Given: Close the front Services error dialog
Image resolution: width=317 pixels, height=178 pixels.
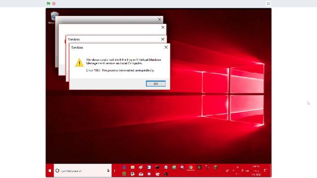Looking at the screenshot, I should coord(166,47).
